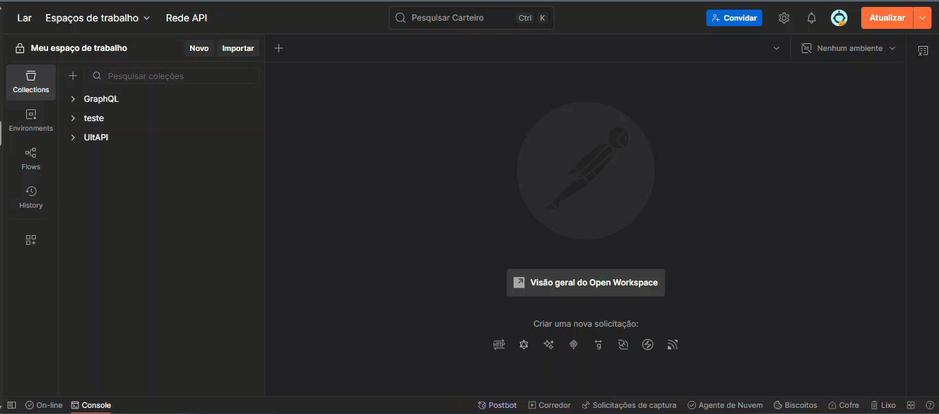Click the Atualizar upgrade button
The width and height of the screenshot is (939, 414).
tap(887, 18)
